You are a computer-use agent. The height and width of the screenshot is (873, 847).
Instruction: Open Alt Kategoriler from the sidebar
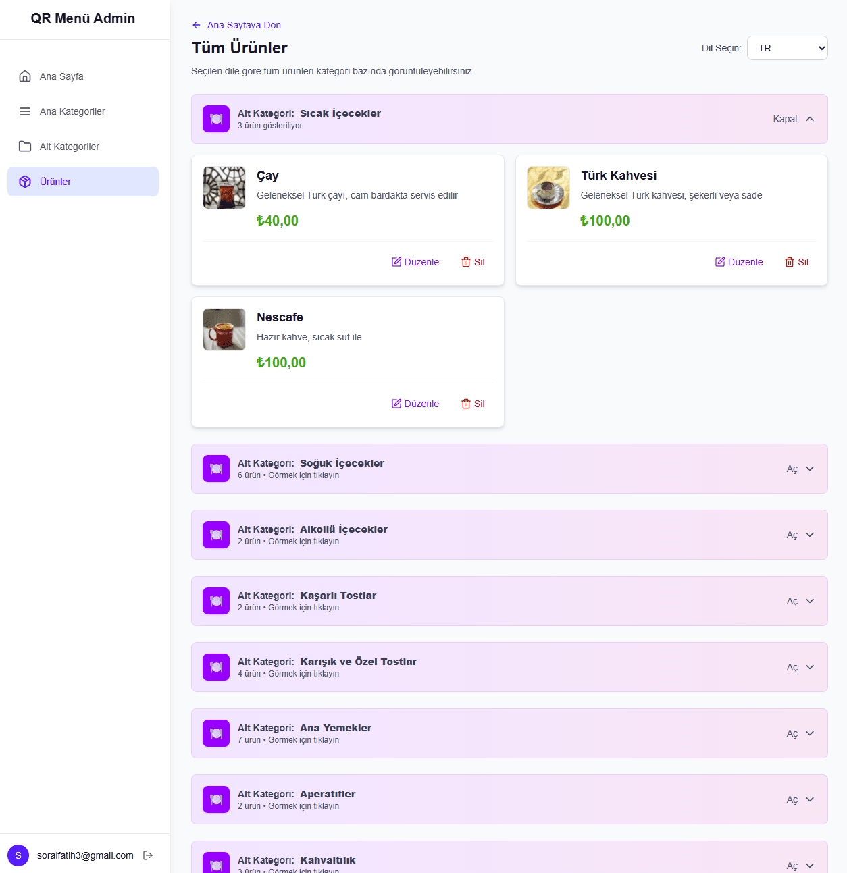[70, 147]
